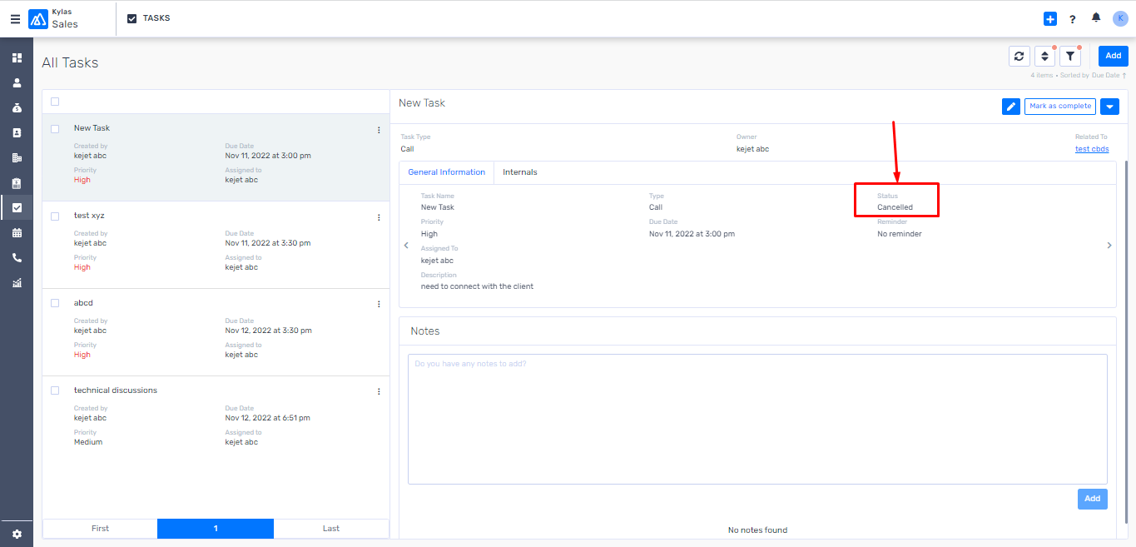Image resolution: width=1136 pixels, height=547 pixels.
Task: Check the technical discussions checkbox
Action: 55,391
